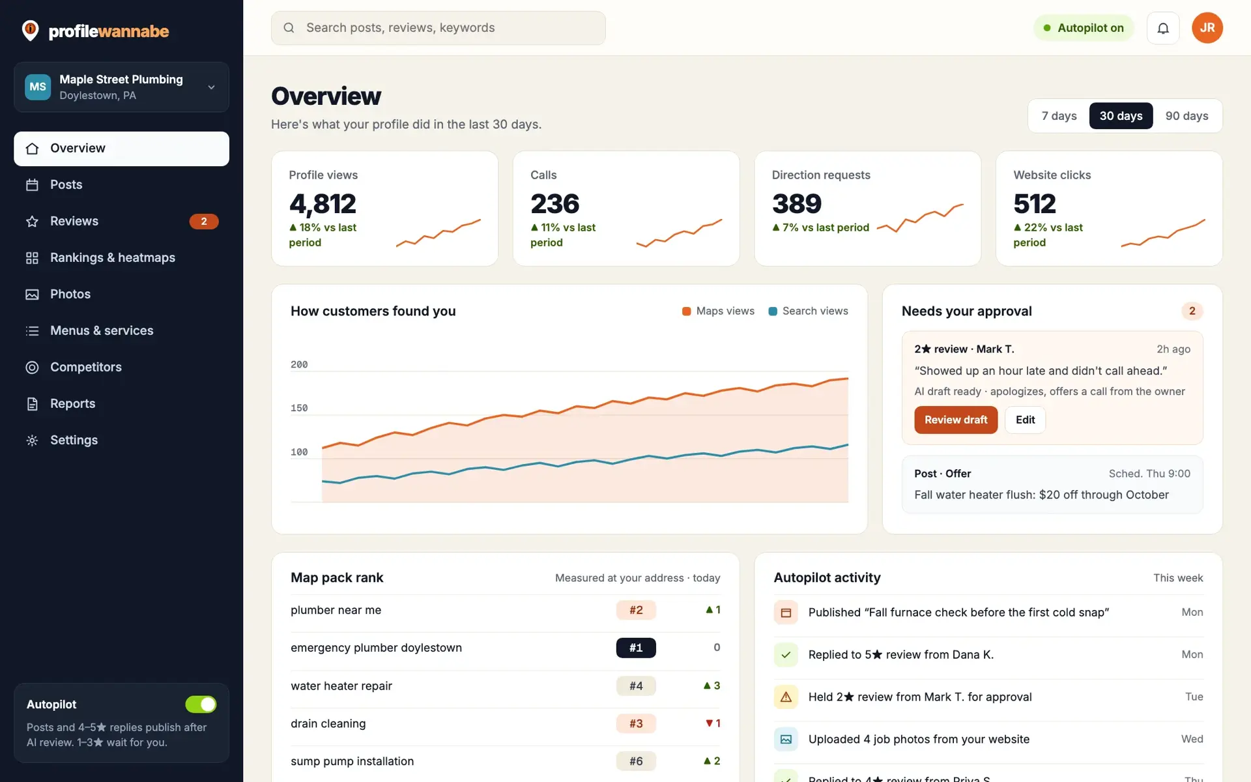Click Edit on Mark T. review
This screenshot has width=1251, height=782.
[x=1025, y=420]
